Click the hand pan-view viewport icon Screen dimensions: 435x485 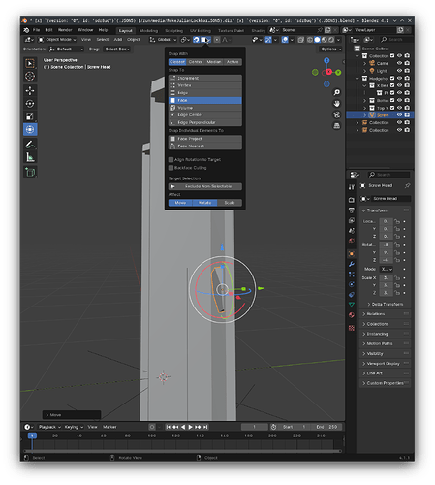[x=336, y=104]
